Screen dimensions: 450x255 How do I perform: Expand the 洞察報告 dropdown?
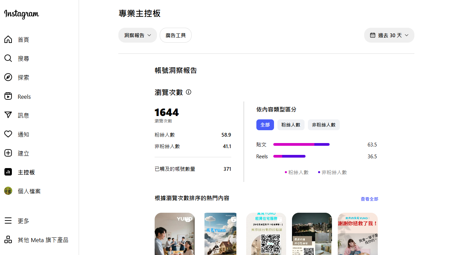[x=137, y=35]
